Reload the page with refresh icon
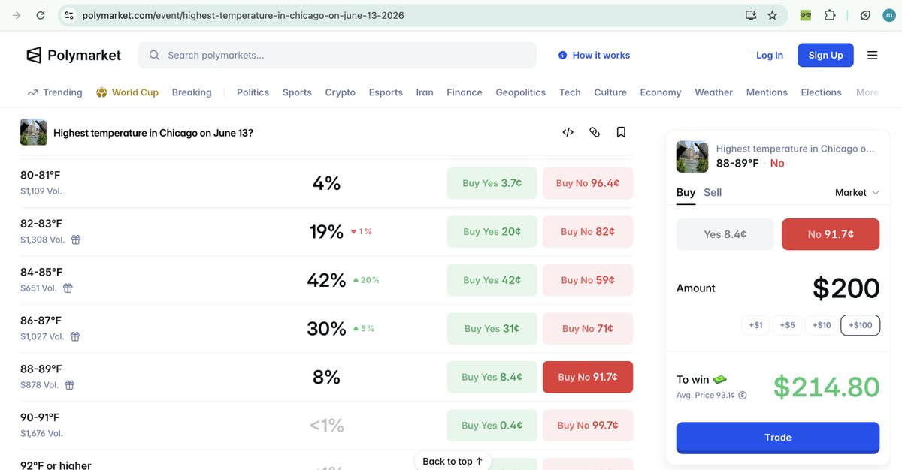Image resolution: width=902 pixels, height=470 pixels. point(41,15)
